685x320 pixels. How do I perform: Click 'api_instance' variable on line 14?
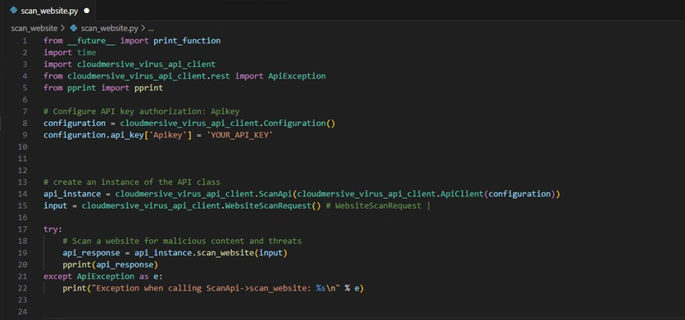click(72, 194)
